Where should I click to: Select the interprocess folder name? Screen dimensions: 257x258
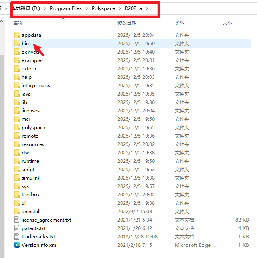click(36, 86)
